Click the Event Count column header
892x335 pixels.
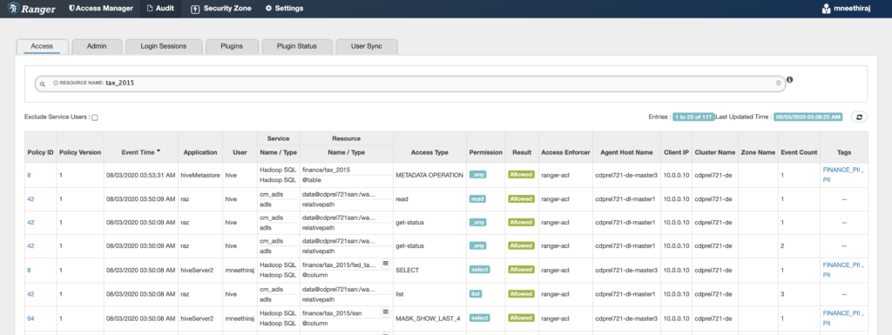click(800, 152)
